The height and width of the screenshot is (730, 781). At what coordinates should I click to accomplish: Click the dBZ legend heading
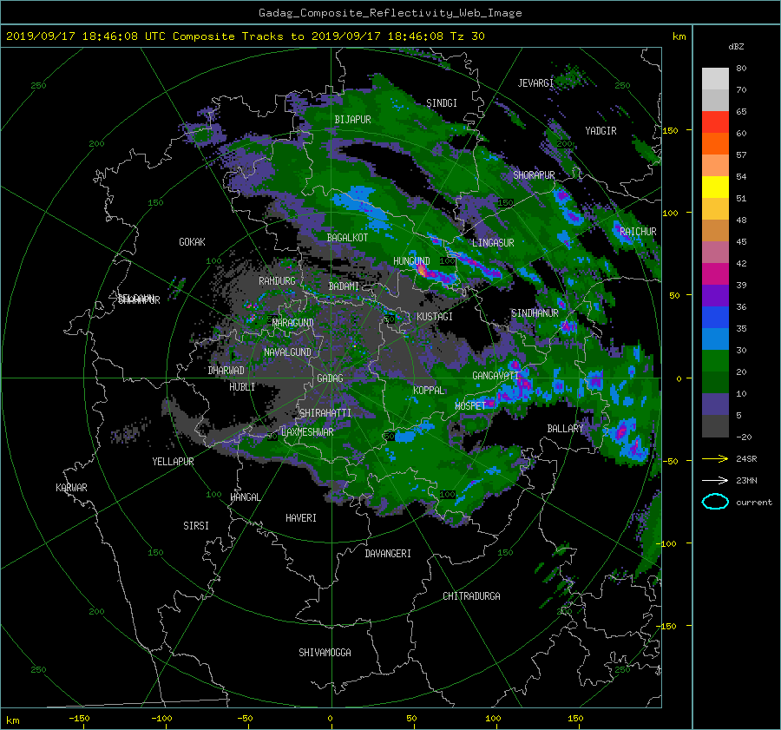point(736,46)
